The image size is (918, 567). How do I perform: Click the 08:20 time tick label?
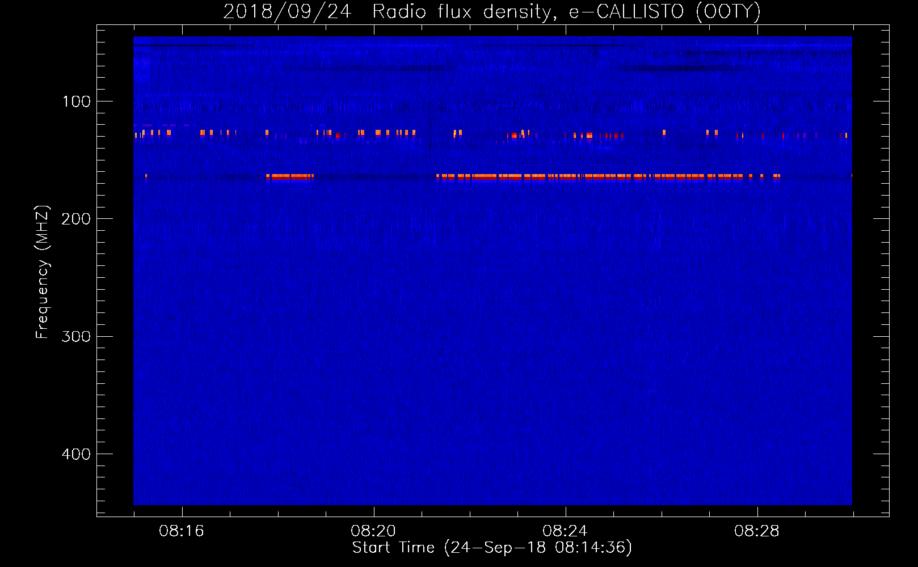[373, 531]
